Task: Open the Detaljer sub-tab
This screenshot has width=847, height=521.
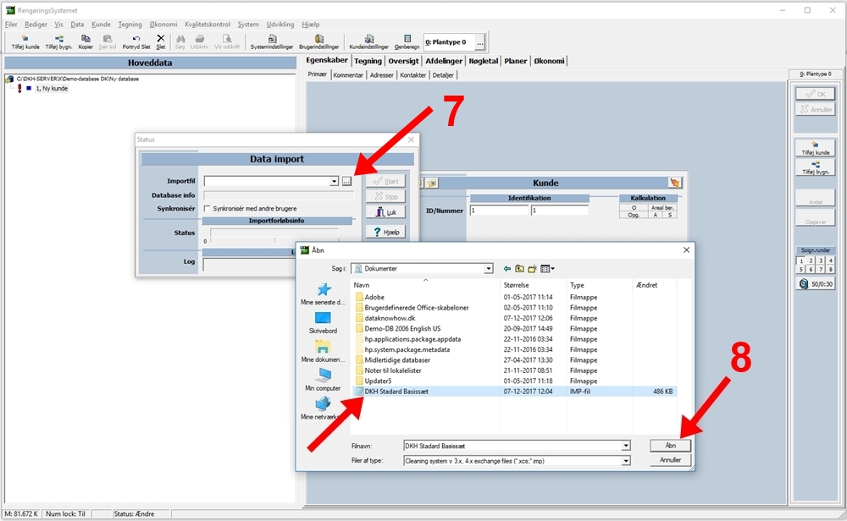Action: click(x=443, y=75)
